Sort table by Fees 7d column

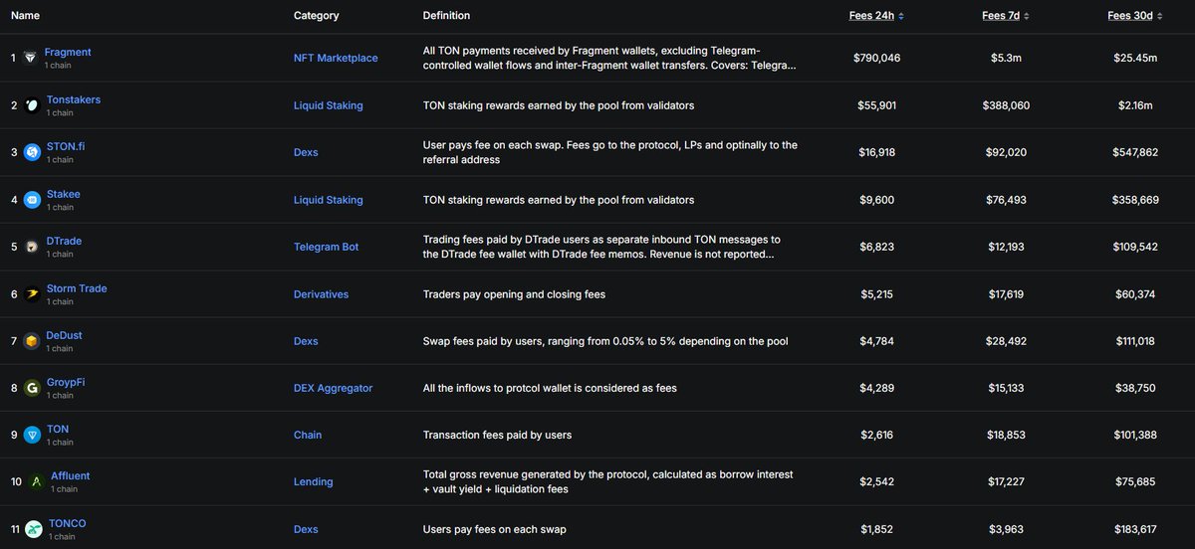pos(1006,16)
